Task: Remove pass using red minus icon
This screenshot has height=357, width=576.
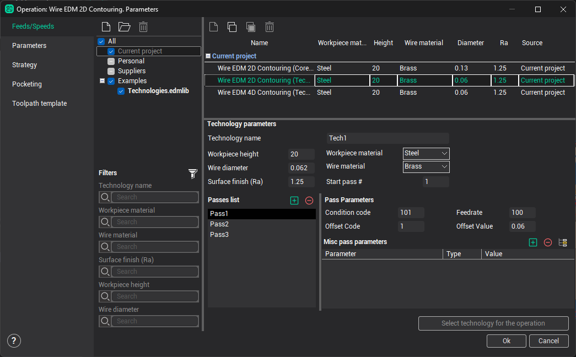Action: 309,201
